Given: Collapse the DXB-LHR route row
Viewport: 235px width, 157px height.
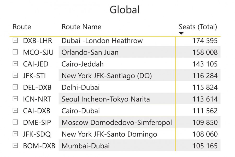Looking at the screenshot, I should (x=15, y=40).
